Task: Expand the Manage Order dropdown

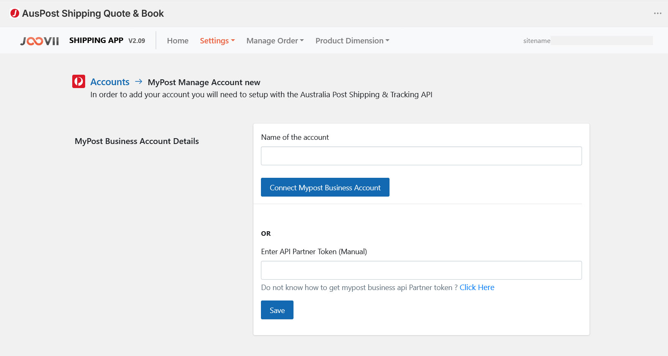Action: coord(275,40)
